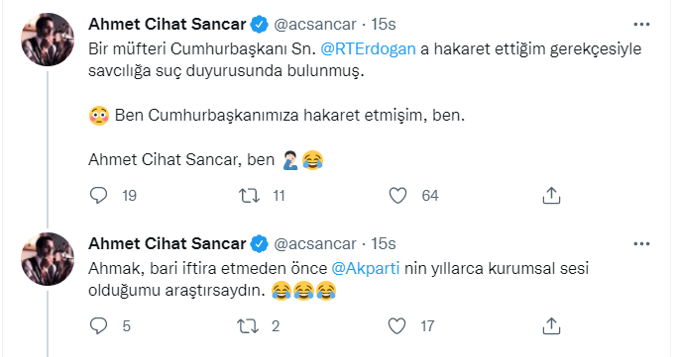Viewport: 674px width, 357px height.
Task: Reply to the first tweet with 19 comments
Action: click(98, 196)
